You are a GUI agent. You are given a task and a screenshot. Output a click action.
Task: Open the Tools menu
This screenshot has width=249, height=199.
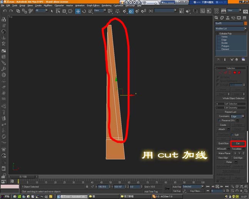click(x=15, y=5)
